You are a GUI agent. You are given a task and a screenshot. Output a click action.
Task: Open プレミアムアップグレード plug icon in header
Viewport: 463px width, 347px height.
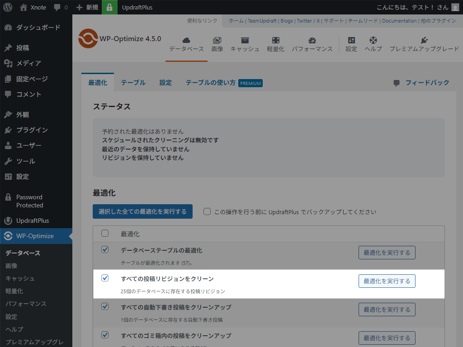tap(424, 40)
